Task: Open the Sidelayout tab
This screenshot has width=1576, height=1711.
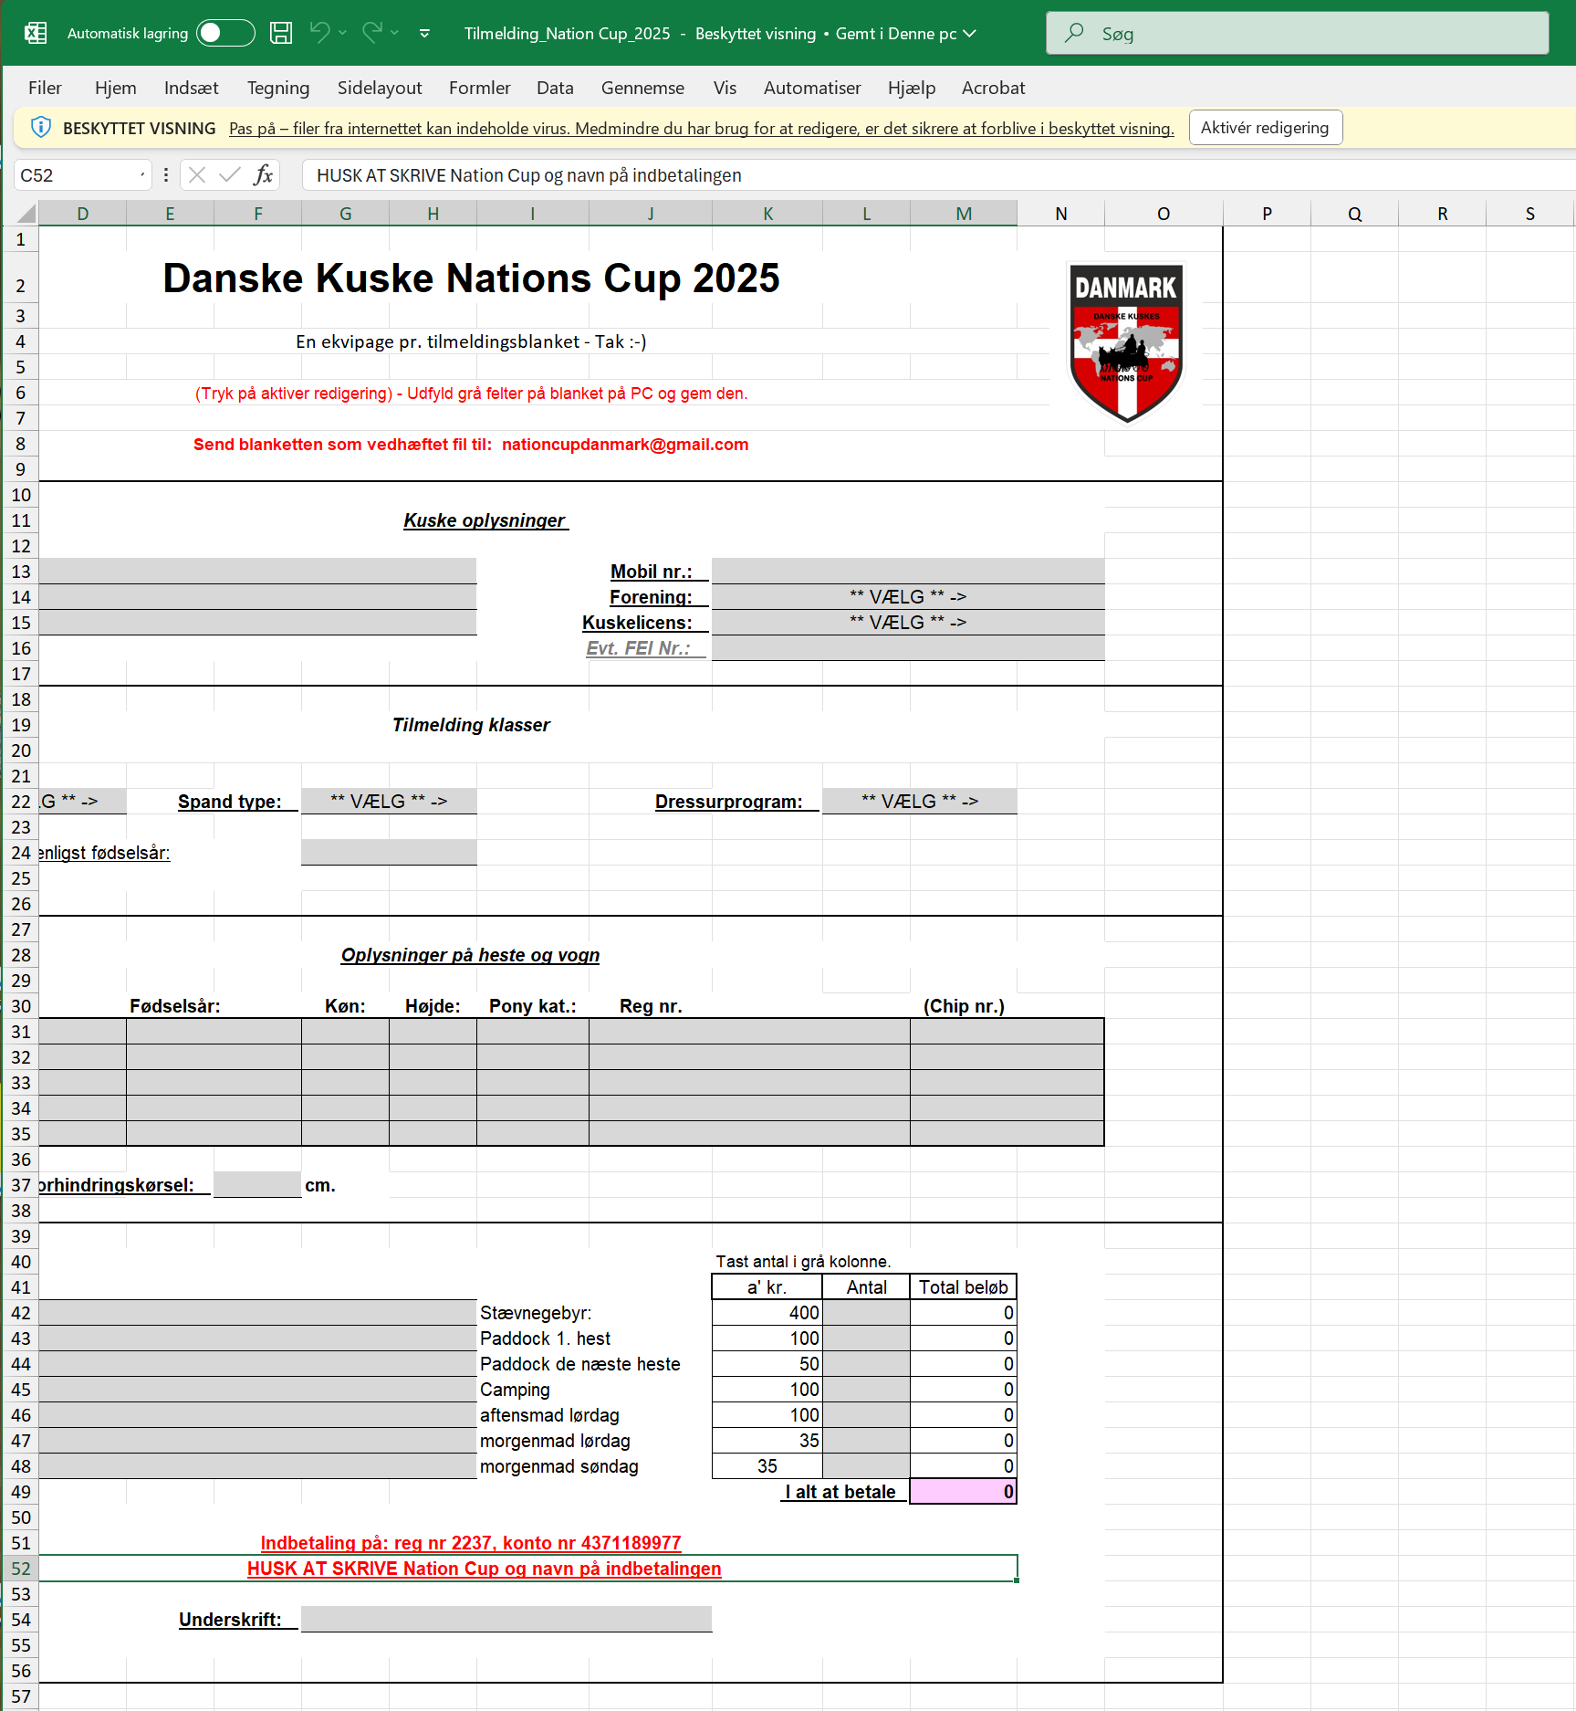Action: pyautogui.click(x=380, y=88)
